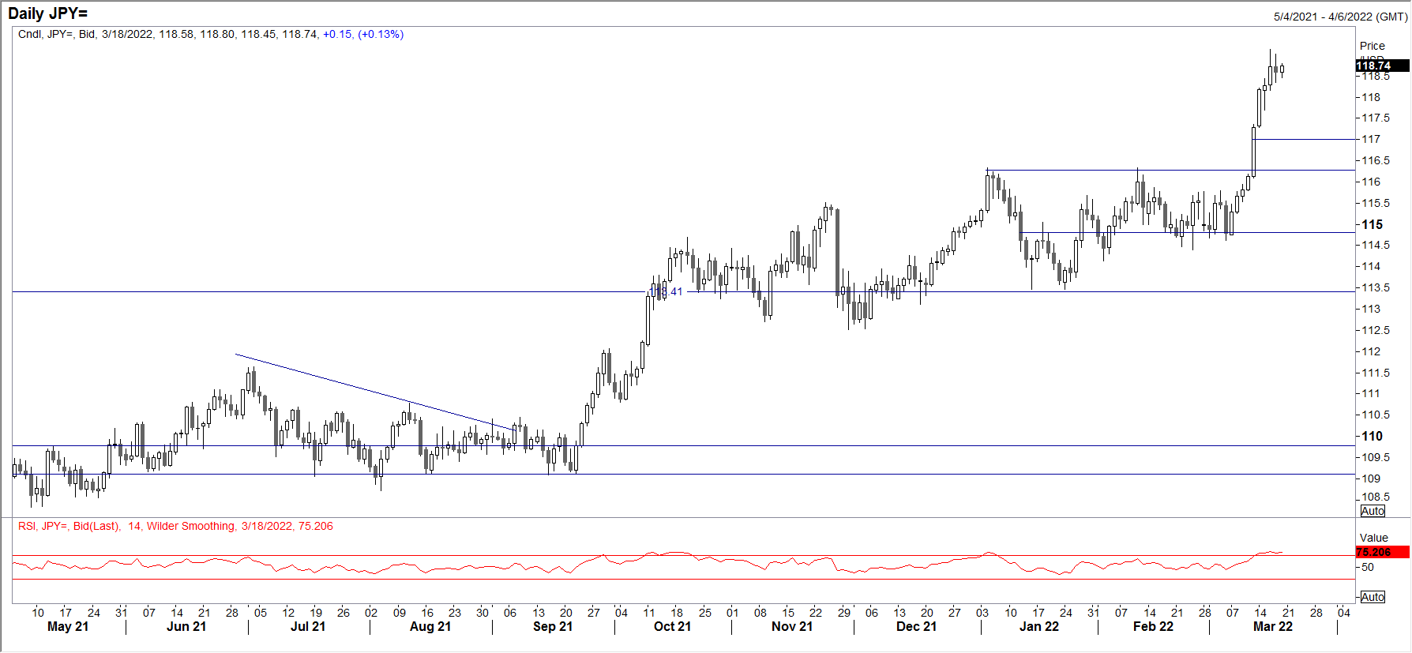The image size is (1412, 653).
Task: Click the 116 price axis label
Action: coord(1371,182)
